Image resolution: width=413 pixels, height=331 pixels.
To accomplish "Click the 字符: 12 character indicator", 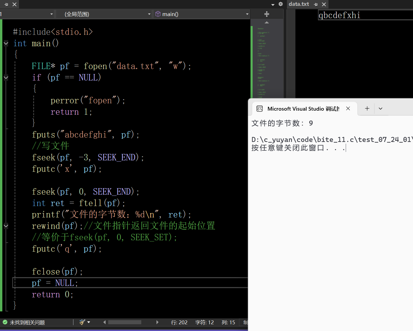I will (x=204, y=323).
